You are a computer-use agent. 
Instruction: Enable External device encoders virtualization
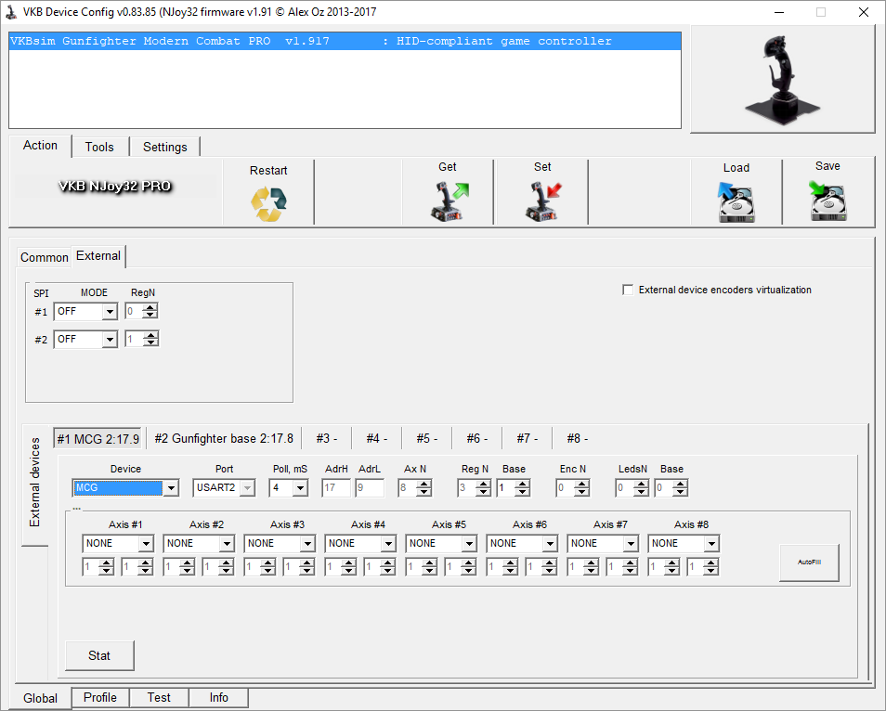click(x=628, y=290)
